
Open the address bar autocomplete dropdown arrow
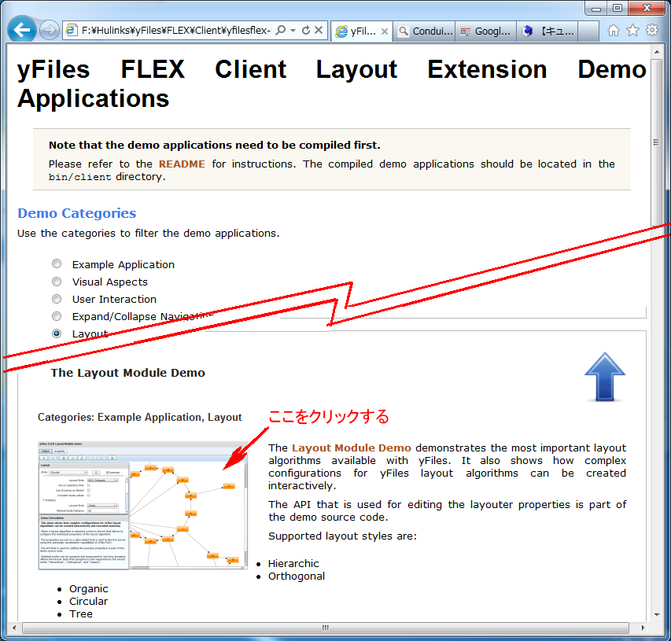293,31
